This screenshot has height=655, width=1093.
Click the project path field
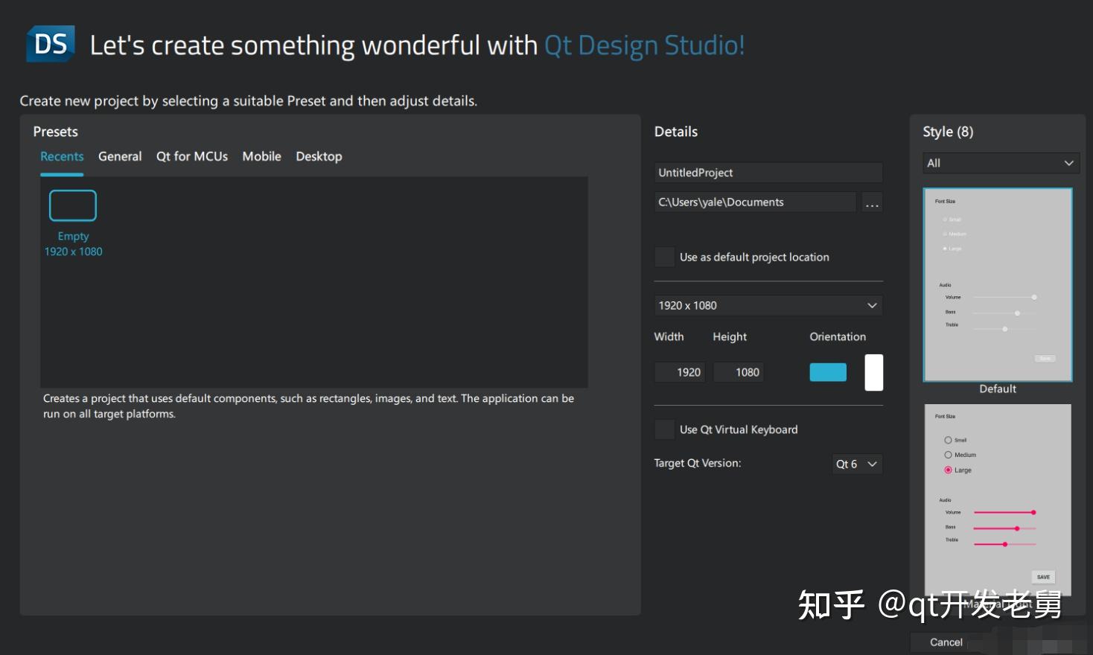pyautogui.click(x=755, y=202)
